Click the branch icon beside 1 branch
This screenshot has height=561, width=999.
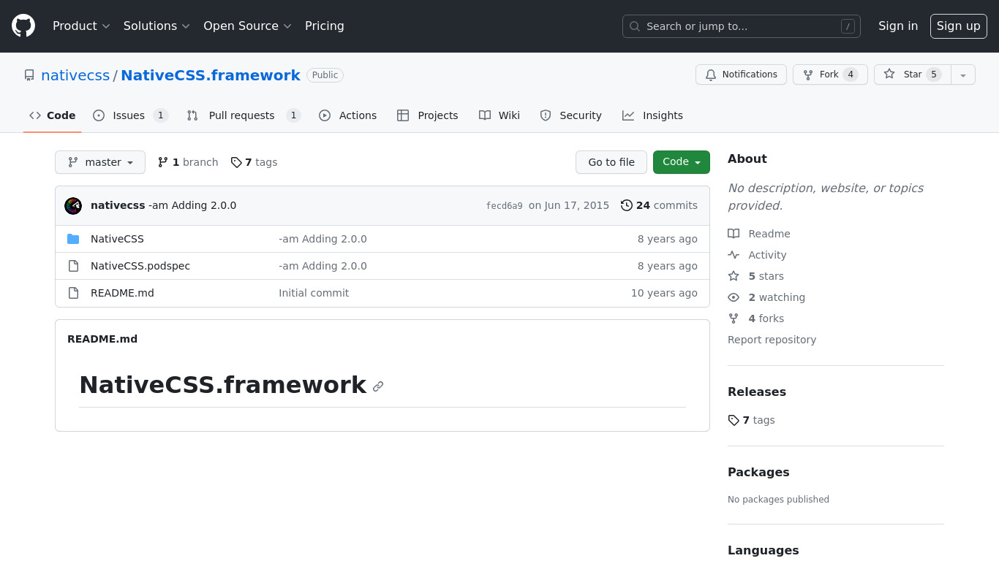[x=163, y=162]
